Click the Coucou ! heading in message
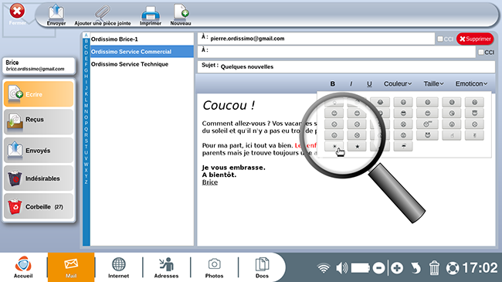The height and width of the screenshot is (282, 502). [x=229, y=105]
